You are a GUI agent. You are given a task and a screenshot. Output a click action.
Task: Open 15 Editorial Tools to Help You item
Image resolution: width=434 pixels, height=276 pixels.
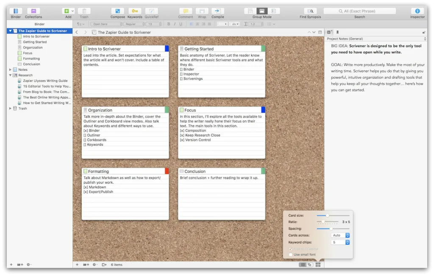coord(47,86)
